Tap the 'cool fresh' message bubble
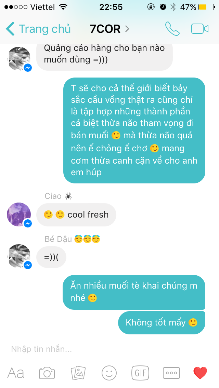The image size is (219, 388). 76,214
